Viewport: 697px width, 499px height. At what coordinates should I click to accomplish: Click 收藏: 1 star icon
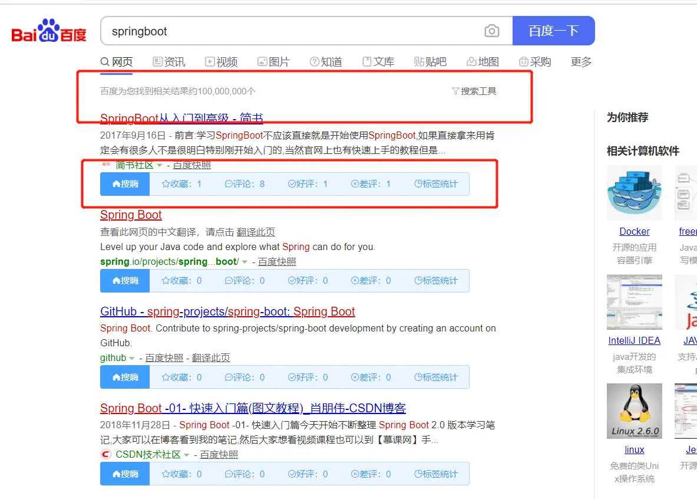pyautogui.click(x=166, y=184)
